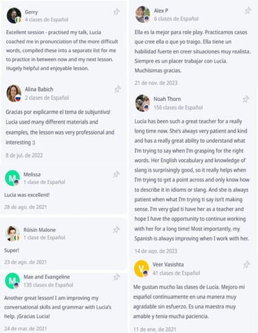The width and height of the screenshot is (258, 333).
Task: Pin Alex P's review
Action: click(248, 10)
